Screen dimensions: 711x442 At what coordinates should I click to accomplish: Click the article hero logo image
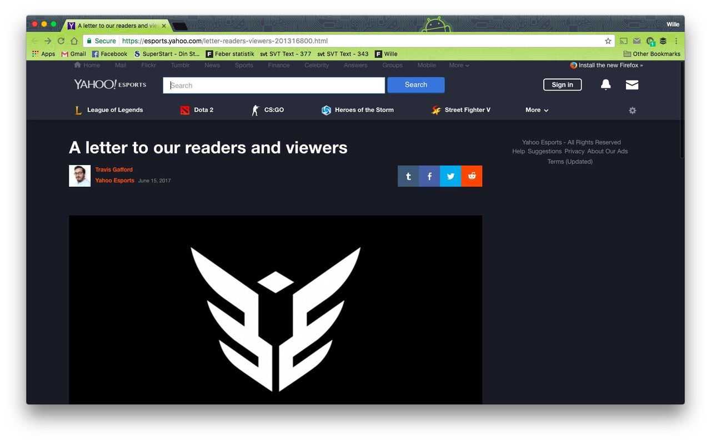[x=276, y=310]
